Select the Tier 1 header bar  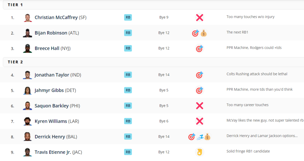153,5
